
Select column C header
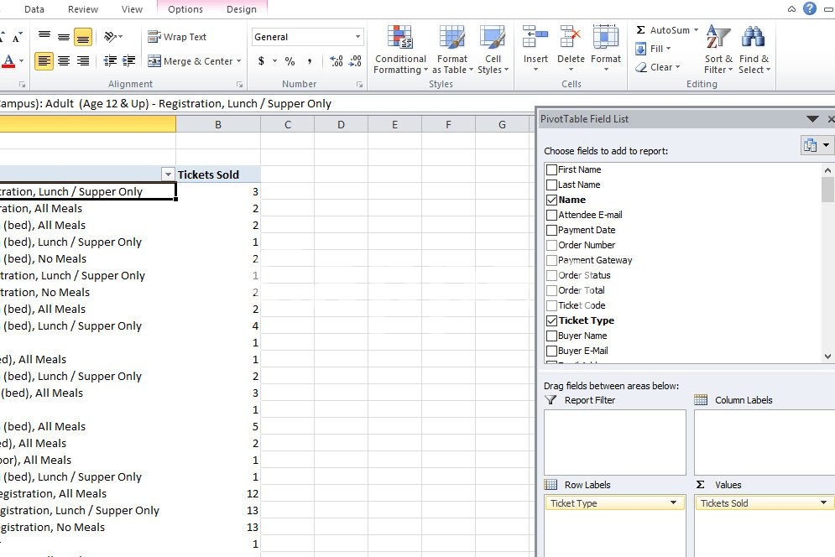[x=287, y=124]
